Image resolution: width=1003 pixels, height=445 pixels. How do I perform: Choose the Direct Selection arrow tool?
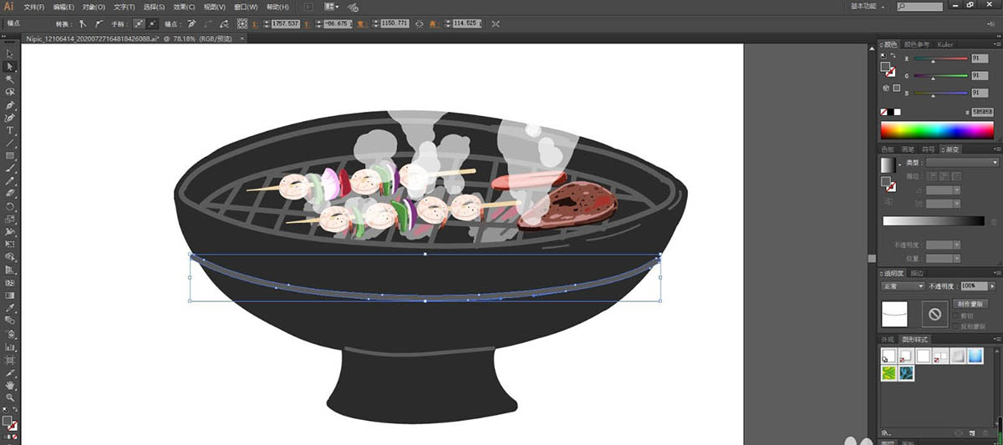(10, 66)
